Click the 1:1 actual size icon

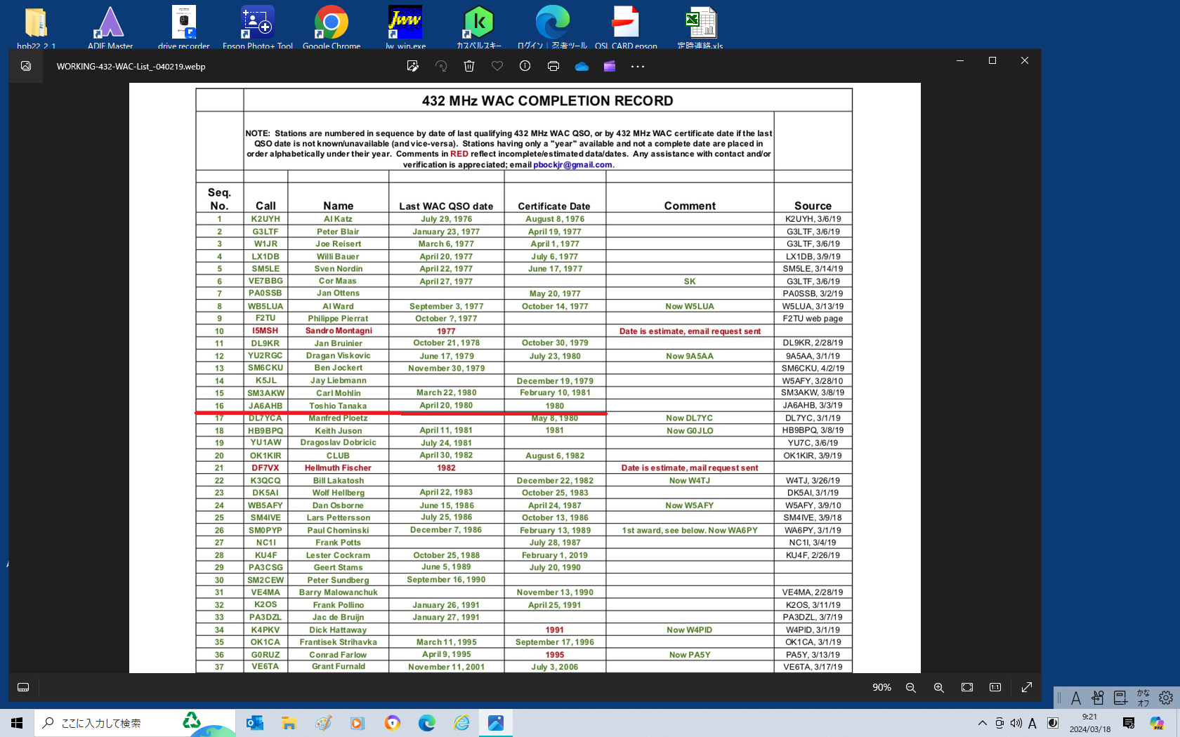(995, 687)
